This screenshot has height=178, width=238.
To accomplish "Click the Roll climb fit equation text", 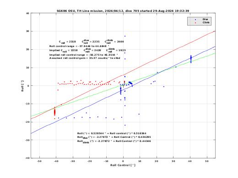I will coord(114,141).
